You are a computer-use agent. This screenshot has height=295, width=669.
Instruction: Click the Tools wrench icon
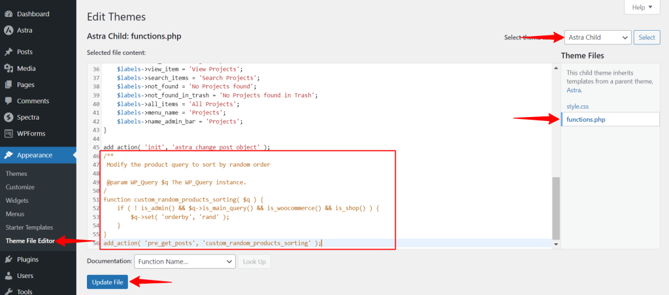point(8,292)
